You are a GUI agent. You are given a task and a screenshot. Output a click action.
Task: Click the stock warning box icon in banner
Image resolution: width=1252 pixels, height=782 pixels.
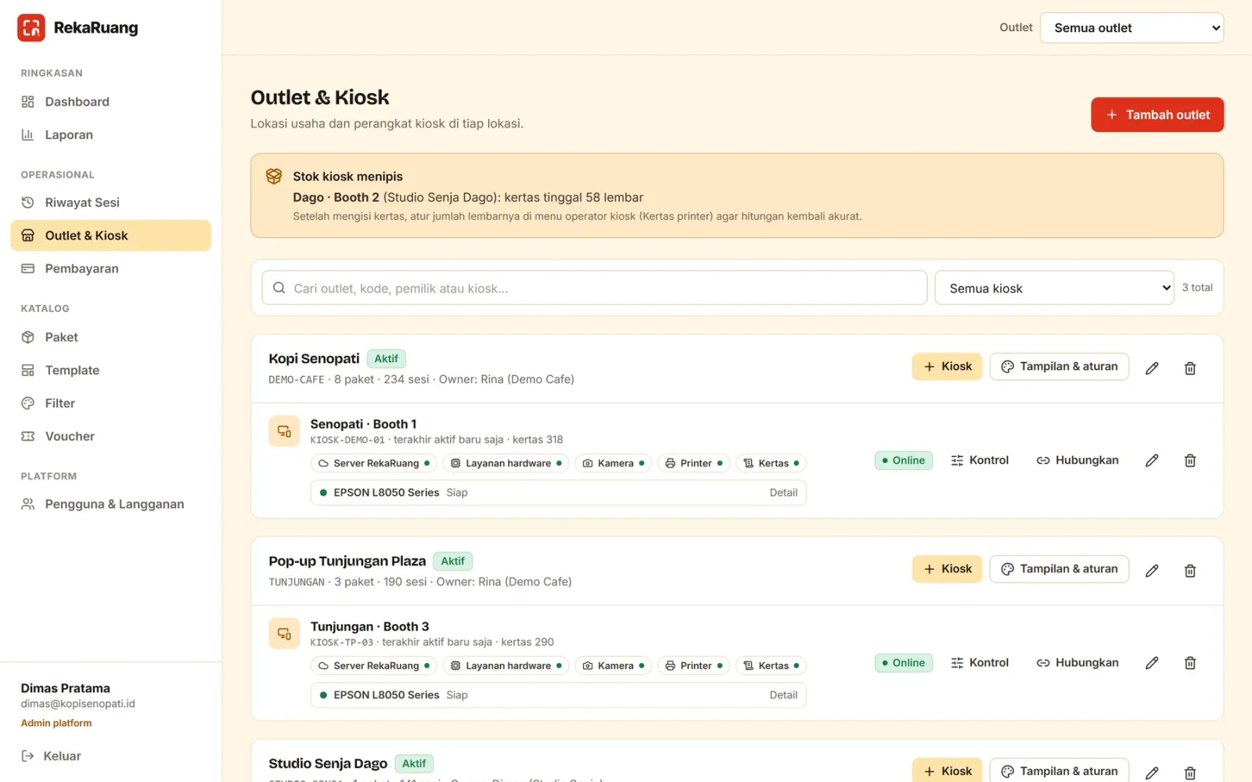pyautogui.click(x=274, y=177)
